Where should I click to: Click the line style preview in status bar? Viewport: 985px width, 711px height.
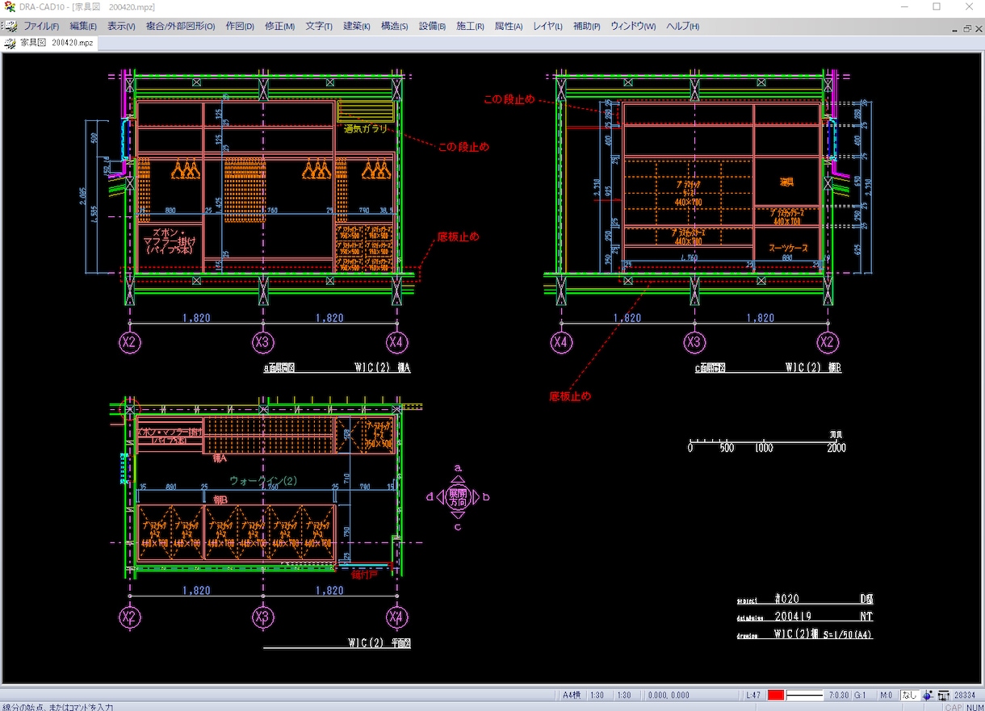point(805,695)
